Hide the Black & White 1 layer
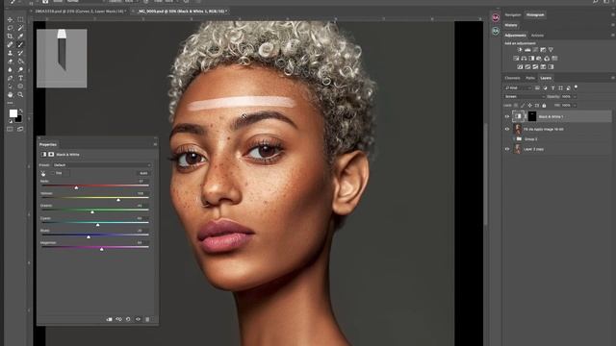The width and height of the screenshot is (616, 346). 507,116
